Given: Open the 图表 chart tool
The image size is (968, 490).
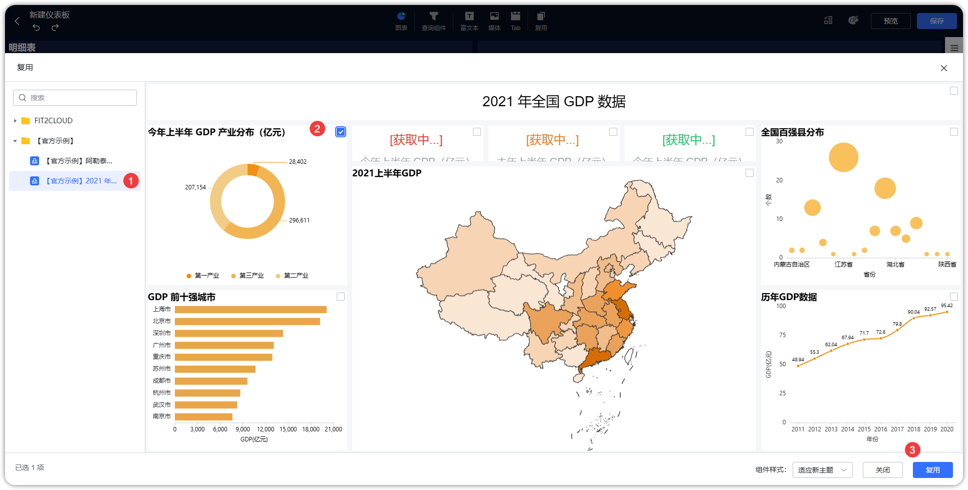Looking at the screenshot, I should [x=401, y=21].
